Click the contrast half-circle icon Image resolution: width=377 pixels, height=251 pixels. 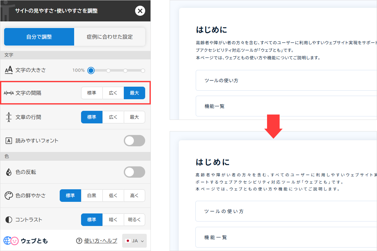9,220
